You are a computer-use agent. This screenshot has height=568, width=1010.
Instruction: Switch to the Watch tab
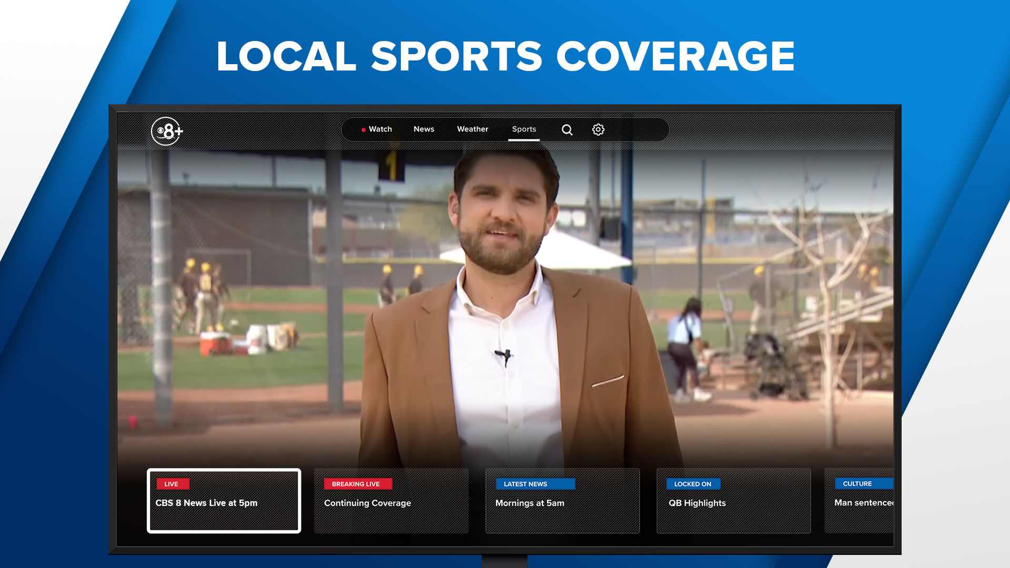tap(377, 129)
